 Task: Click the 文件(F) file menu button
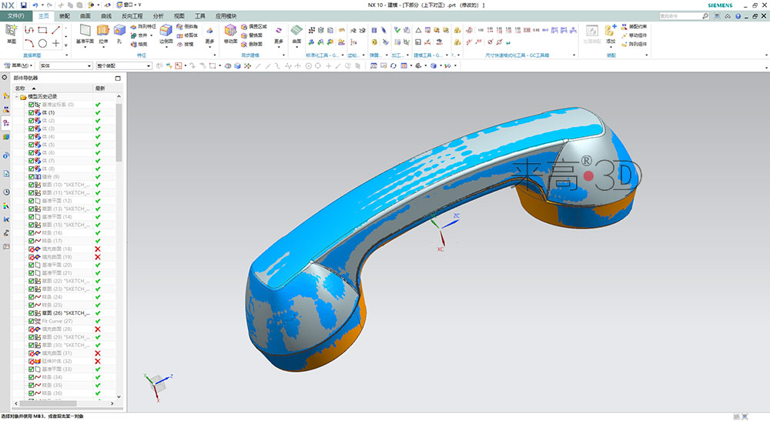[x=15, y=15]
